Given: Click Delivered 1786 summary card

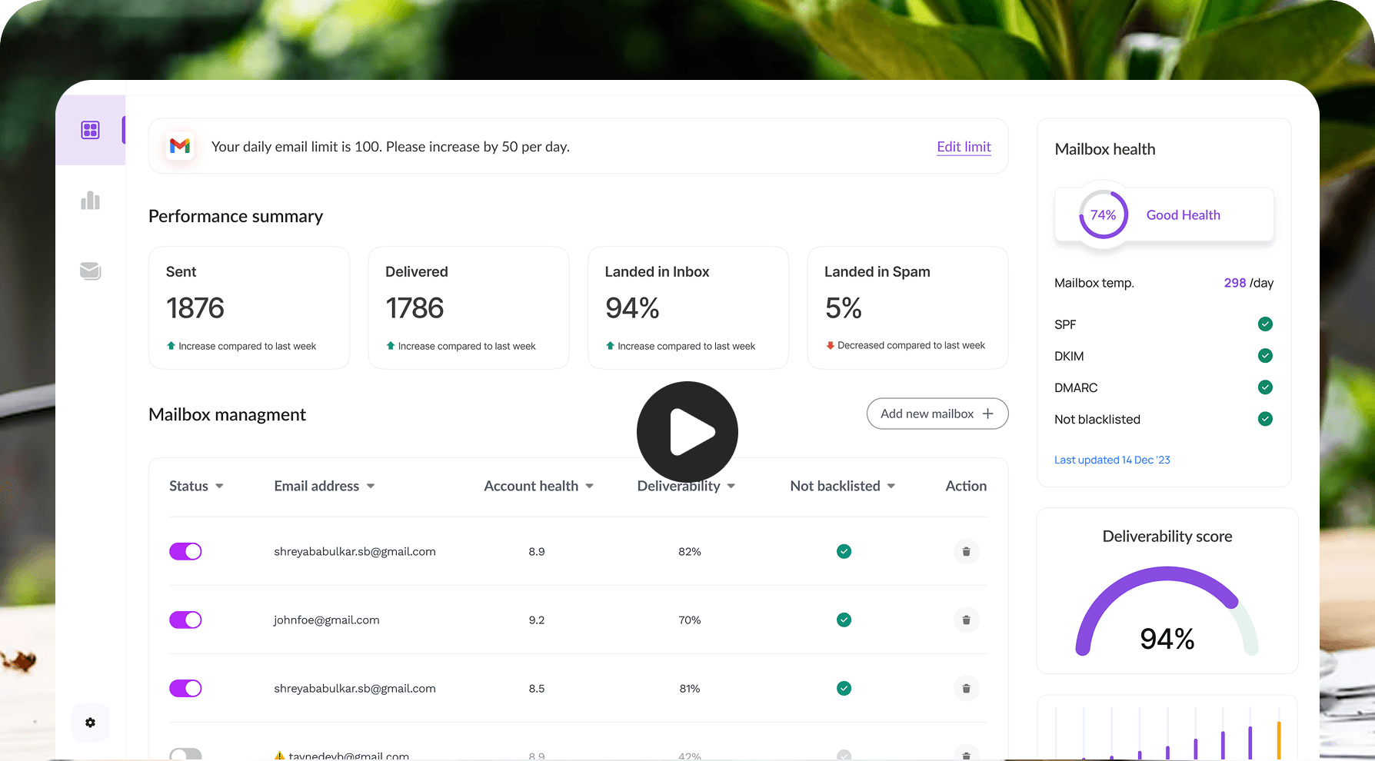Looking at the screenshot, I should point(469,307).
